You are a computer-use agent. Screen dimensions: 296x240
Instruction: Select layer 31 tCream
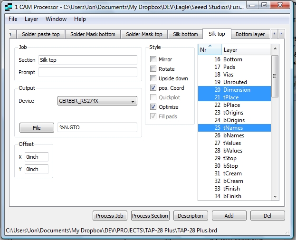point(234,173)
